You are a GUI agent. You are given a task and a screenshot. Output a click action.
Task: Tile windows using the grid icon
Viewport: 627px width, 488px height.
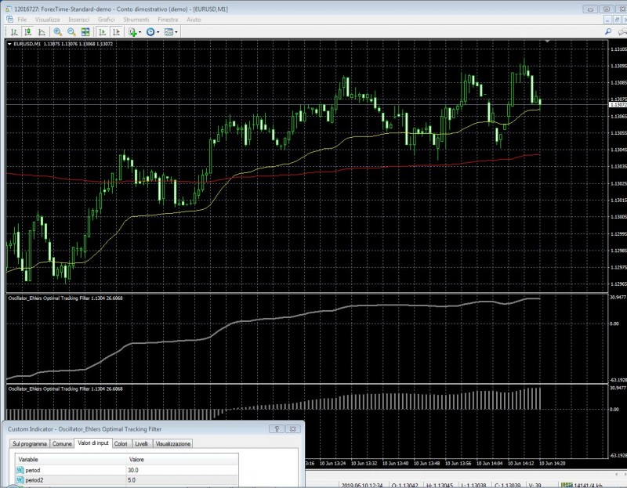click(x=85, y=32)
